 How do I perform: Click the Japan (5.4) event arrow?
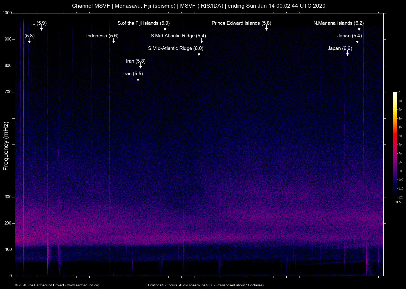(x=357, y=42)
